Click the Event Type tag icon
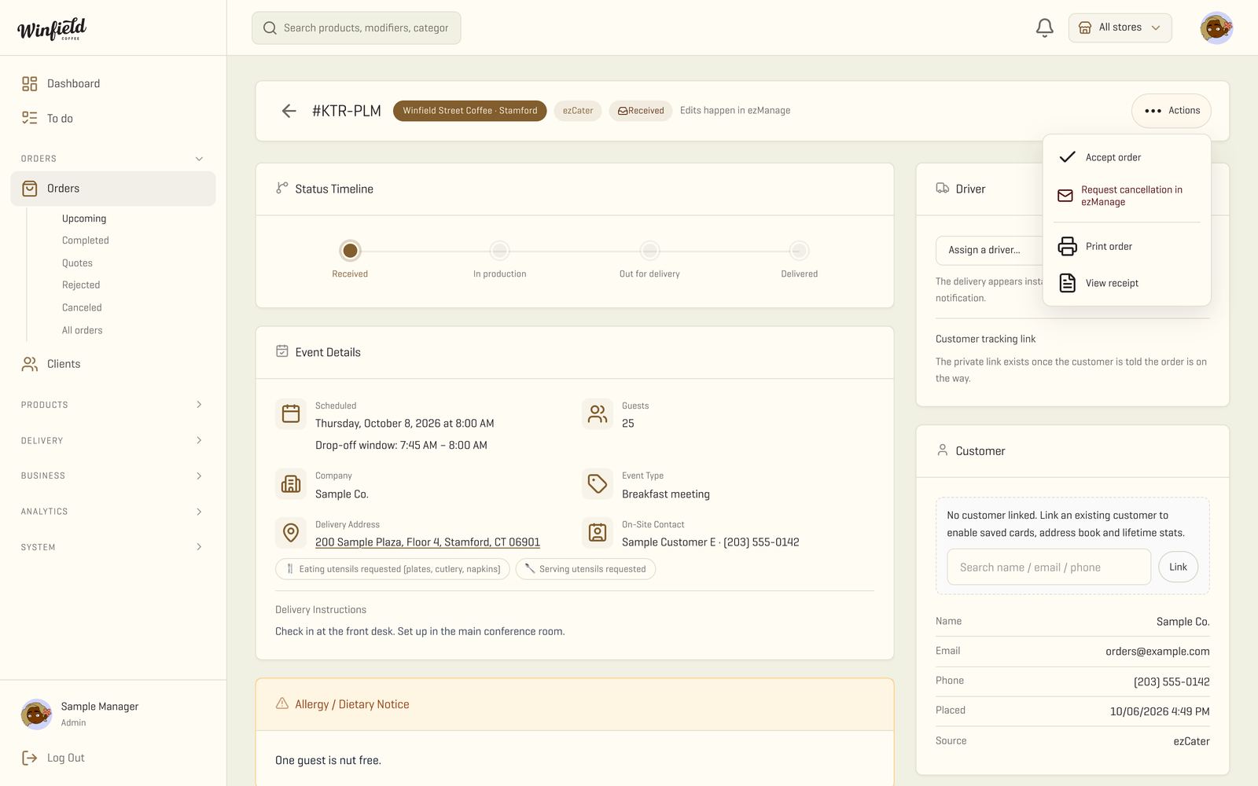This screenshot has width=1258, height=786. pyautogui.click(x=598, y=483)
